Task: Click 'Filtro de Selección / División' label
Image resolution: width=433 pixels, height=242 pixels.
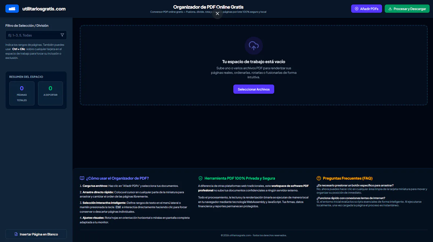Action: [27, 26]
